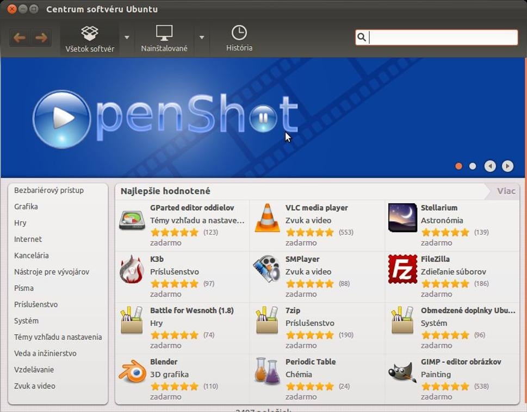Image resolution: width=527 pixels, height=412 pixels.
Task: Click Blender's 3D grafika label
Action: pos(169,374)
